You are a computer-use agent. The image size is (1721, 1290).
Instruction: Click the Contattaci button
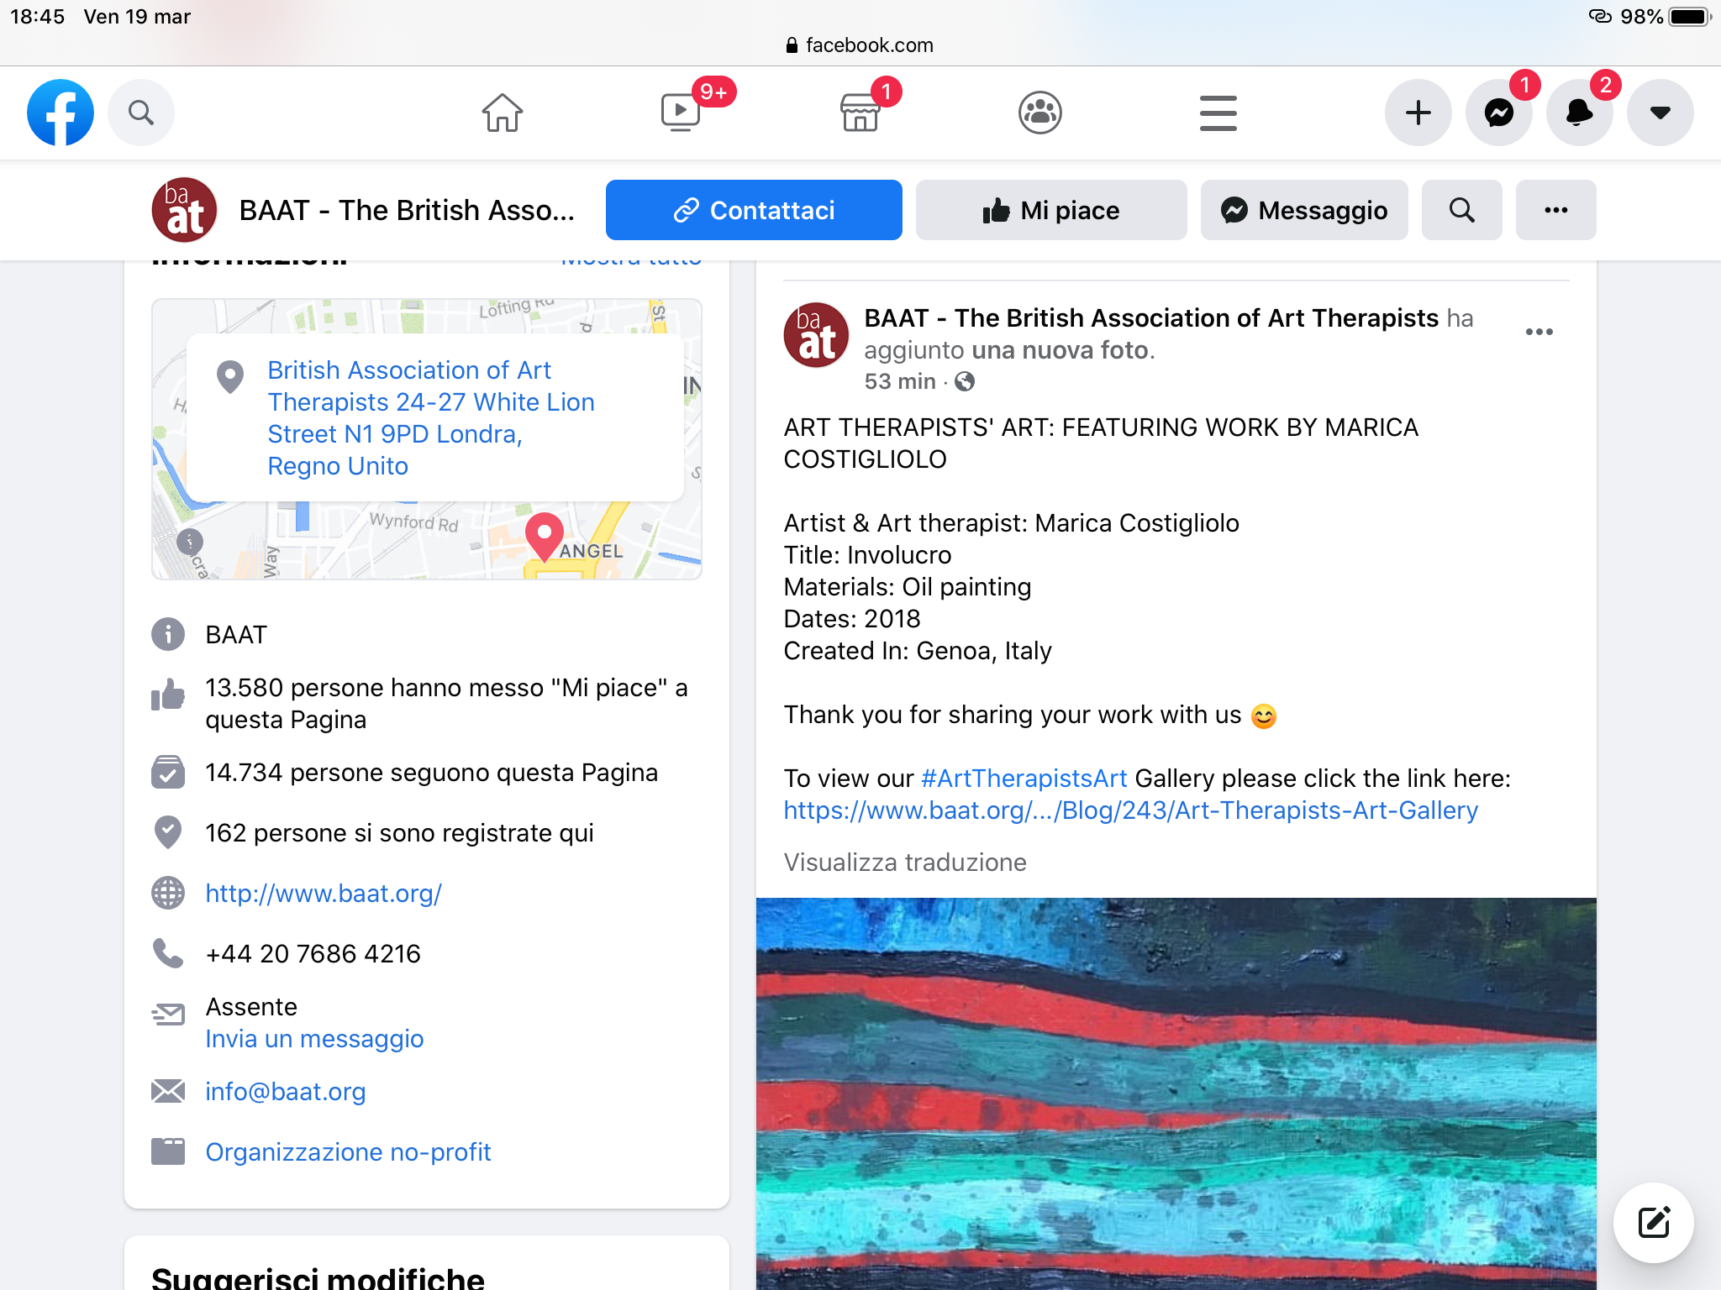pyautogui.click(x=754, y=210)
